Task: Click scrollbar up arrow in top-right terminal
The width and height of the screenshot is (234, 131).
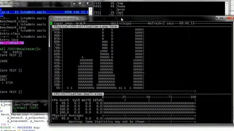Action: click(x=227, y=3)
